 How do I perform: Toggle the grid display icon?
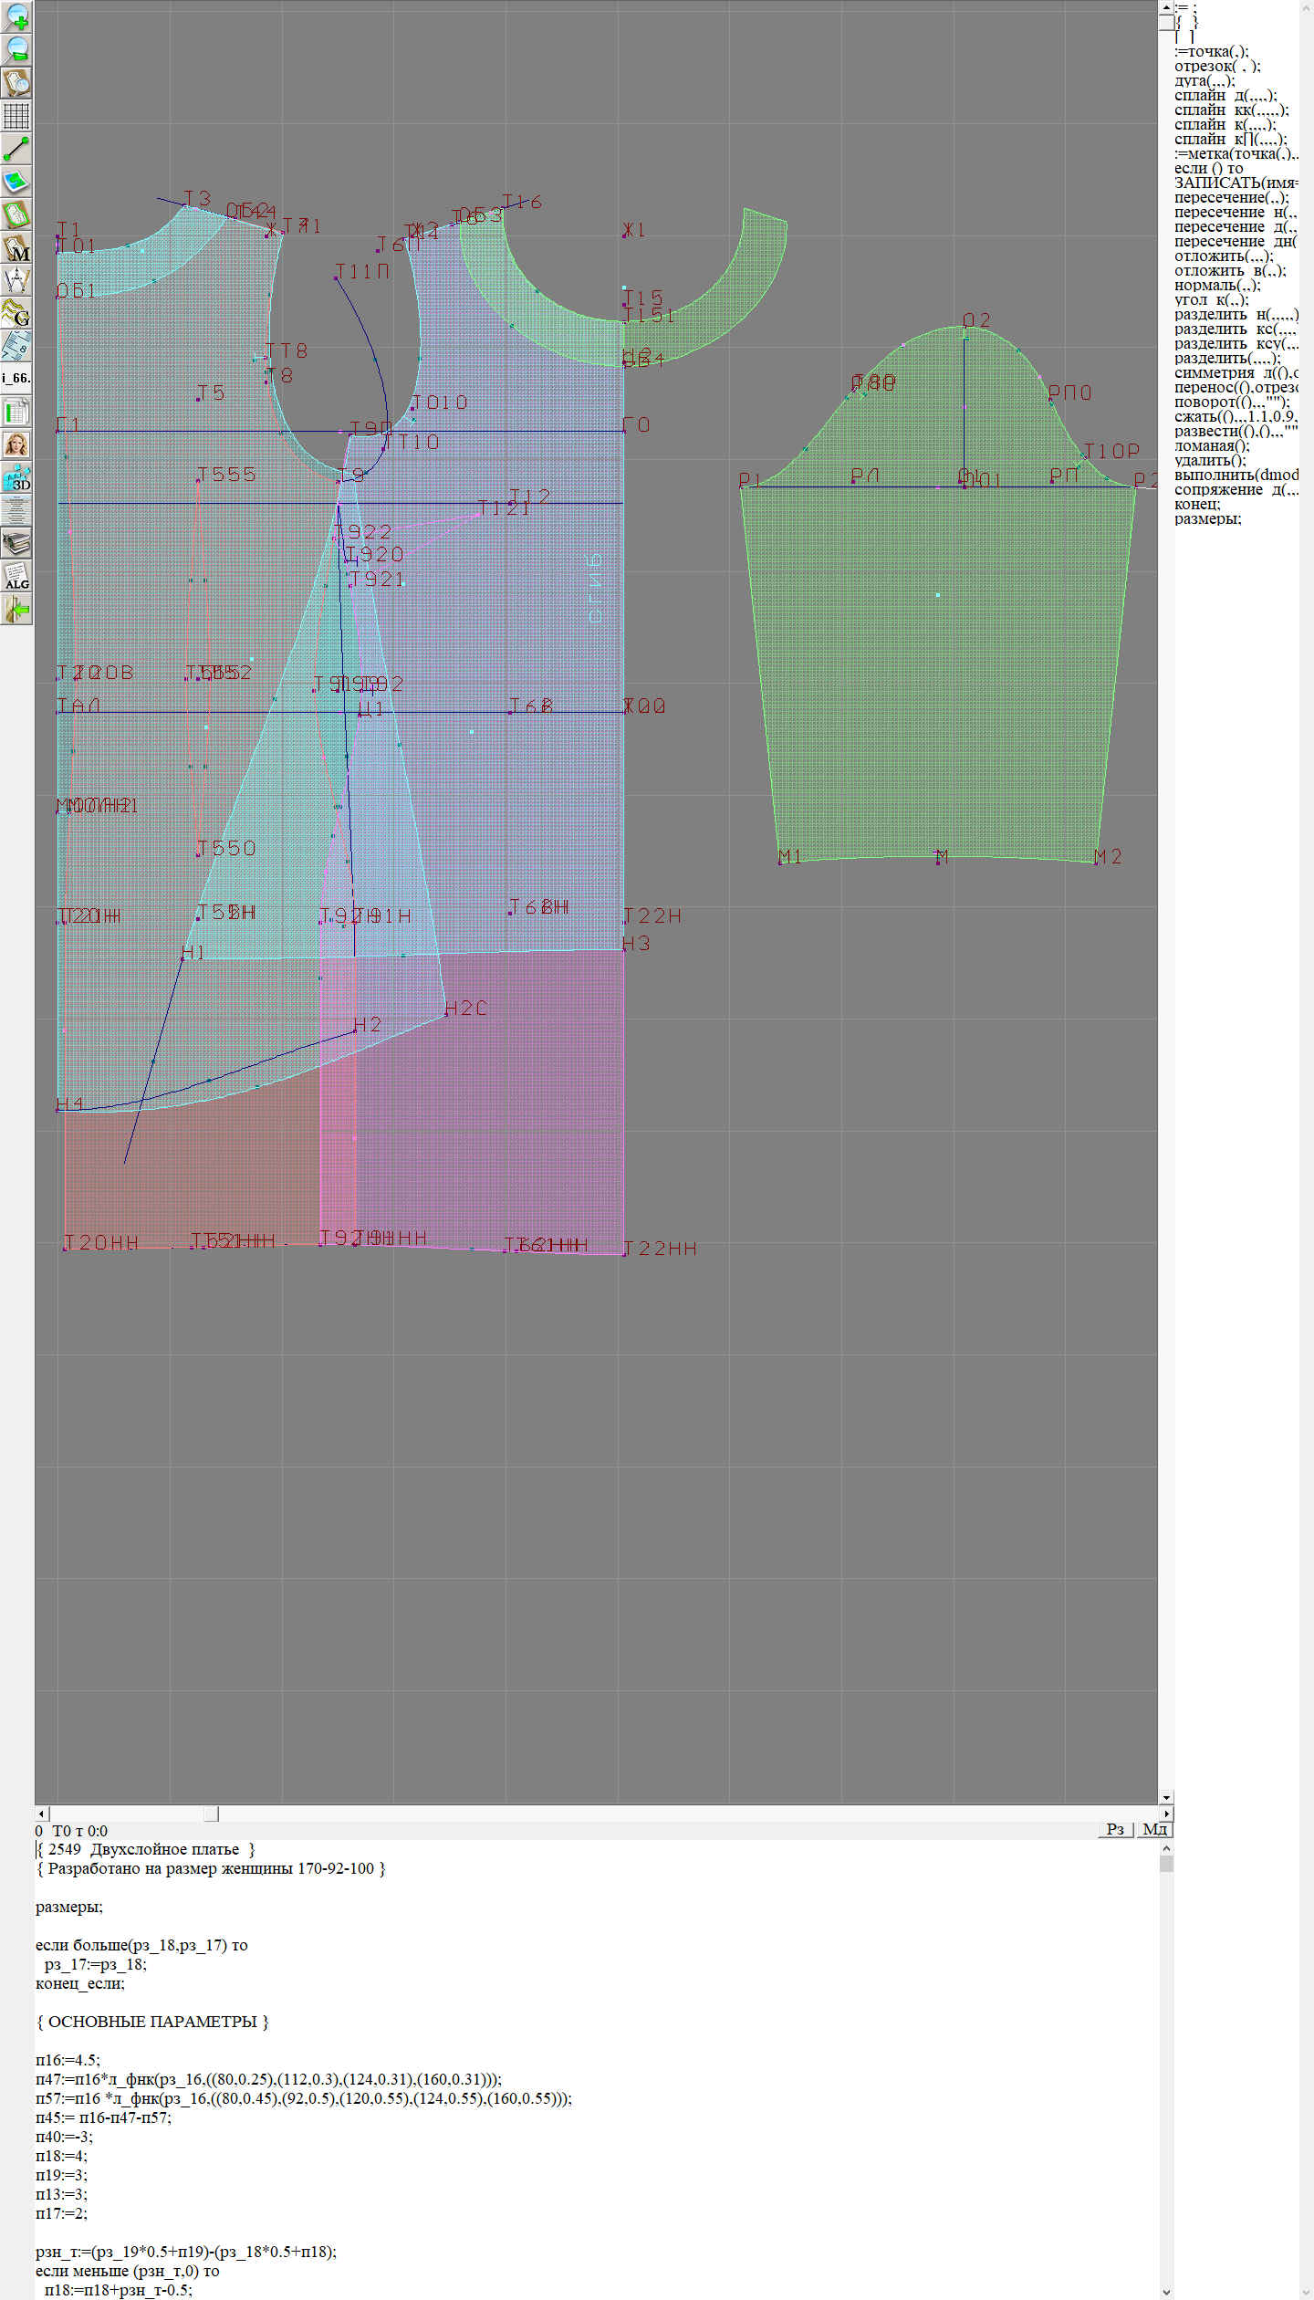click(x=16, y=116)
